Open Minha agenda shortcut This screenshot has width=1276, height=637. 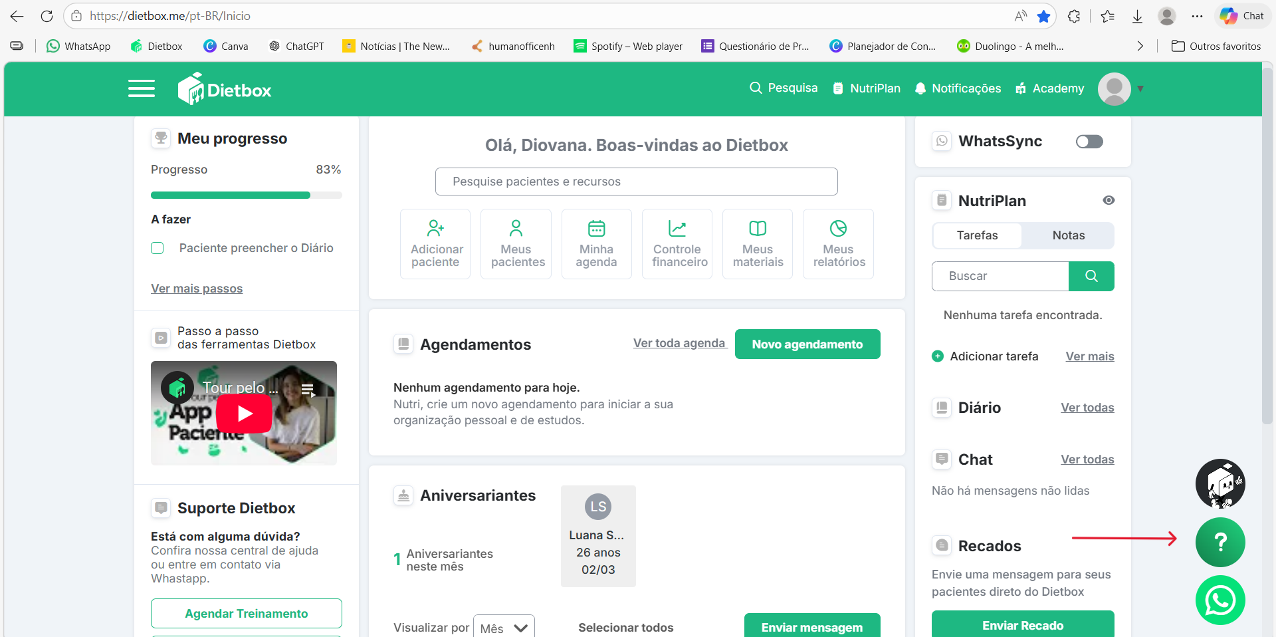click(x=597, y=244)
